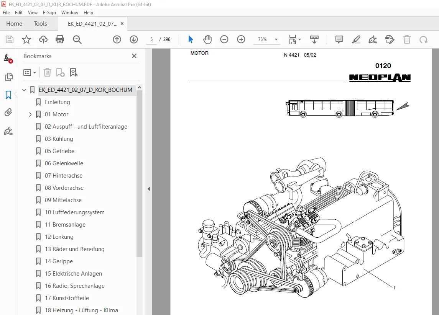The height and width of the screenshot is (315, 439).
Task: Open 13 Räder und Bereifung bookmark
Action: (x=75, y=249)
